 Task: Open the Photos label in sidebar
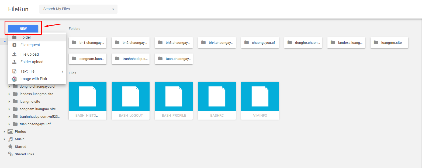coord(20,132)
